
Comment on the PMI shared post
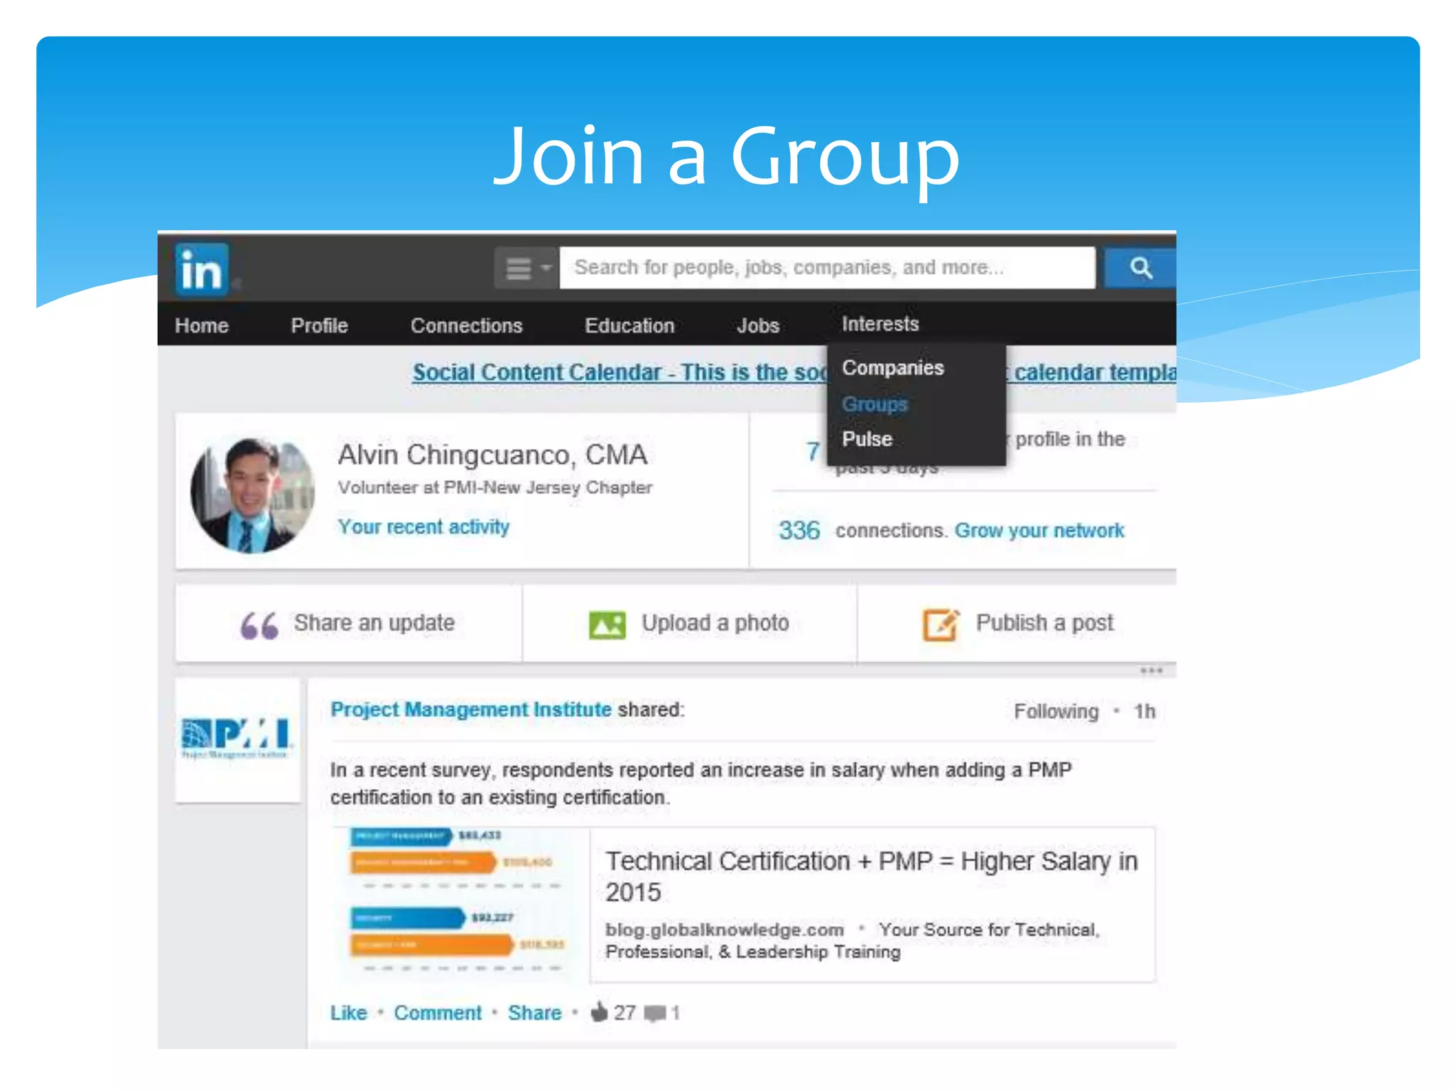pyautogui.click(x=438, y=1013)
